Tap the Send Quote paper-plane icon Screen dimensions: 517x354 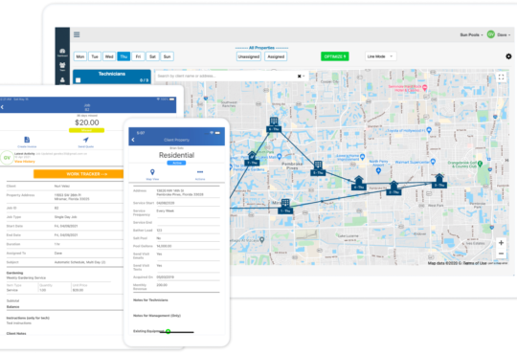(x=86, y=140)
